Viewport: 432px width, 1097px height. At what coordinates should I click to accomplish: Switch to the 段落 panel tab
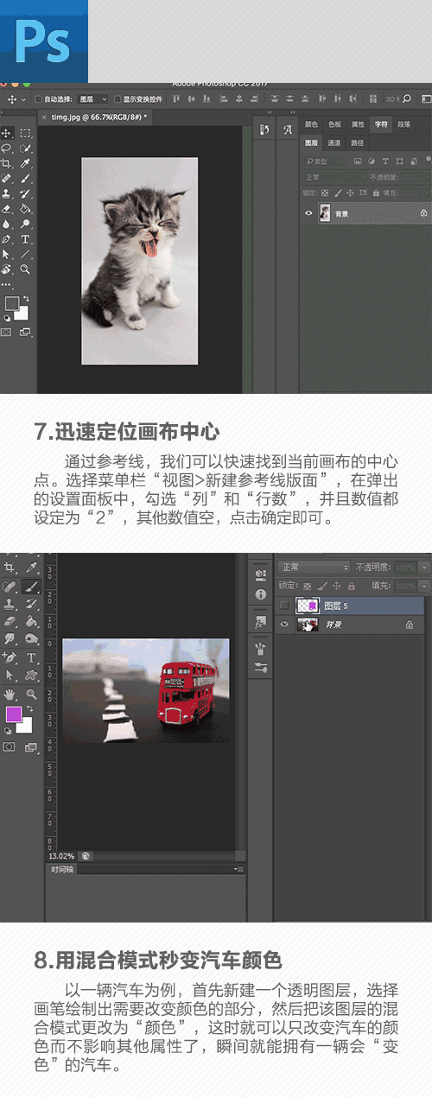click(x=404, y=124)
